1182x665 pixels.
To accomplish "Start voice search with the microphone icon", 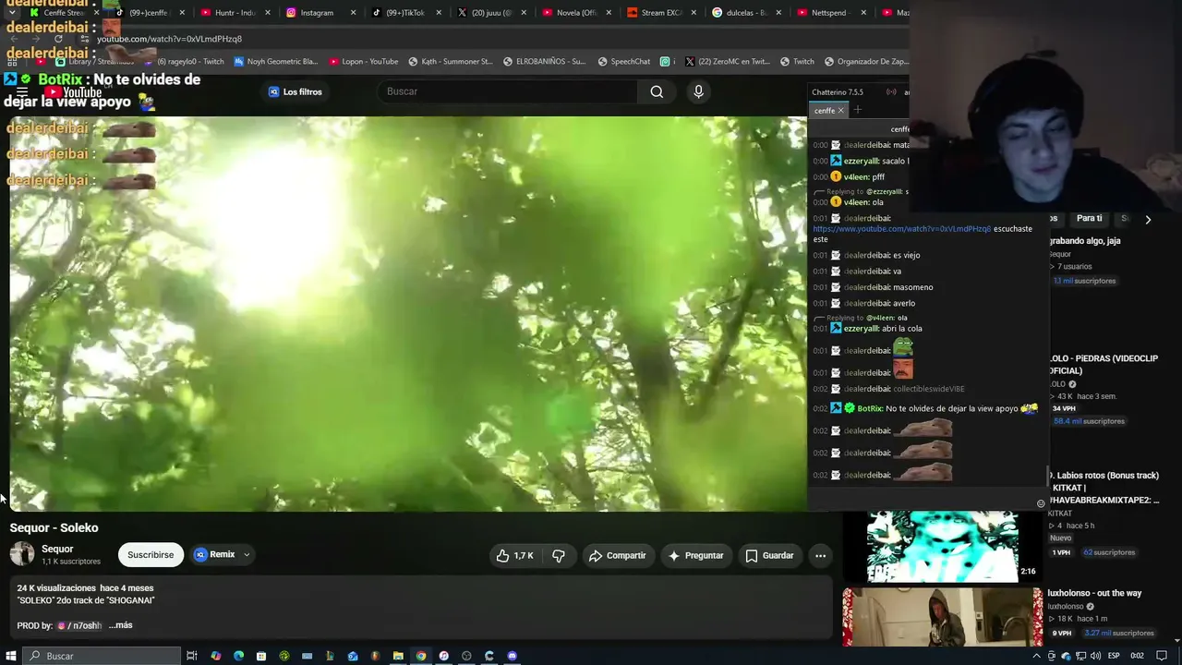I will 698,91.
